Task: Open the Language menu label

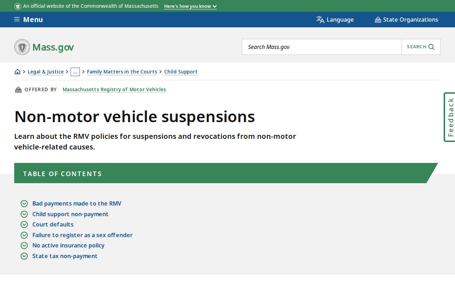Action: tap(340, 20)
